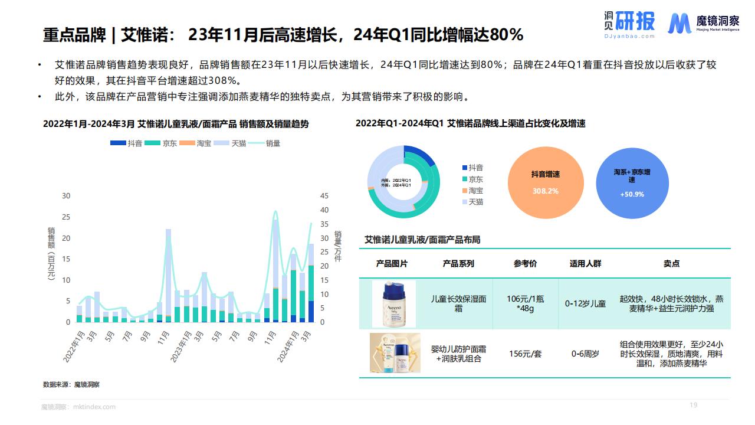Screen dimensions: 755x425
Task: Click the 京东 entry in donut legend
Action: [x=474, y=179]
